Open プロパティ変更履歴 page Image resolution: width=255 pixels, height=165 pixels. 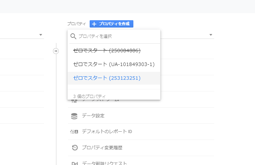click(102, 148)
